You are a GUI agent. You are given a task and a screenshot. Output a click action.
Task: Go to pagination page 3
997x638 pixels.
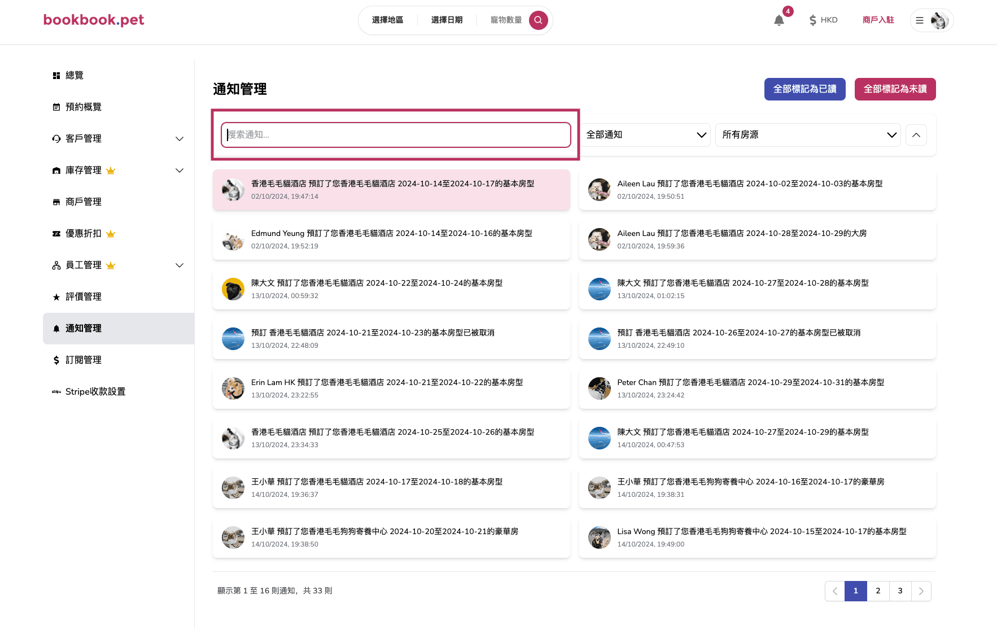click(900, 591)
